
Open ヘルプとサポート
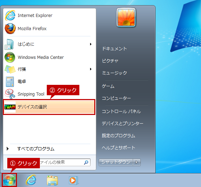point(119,148)
